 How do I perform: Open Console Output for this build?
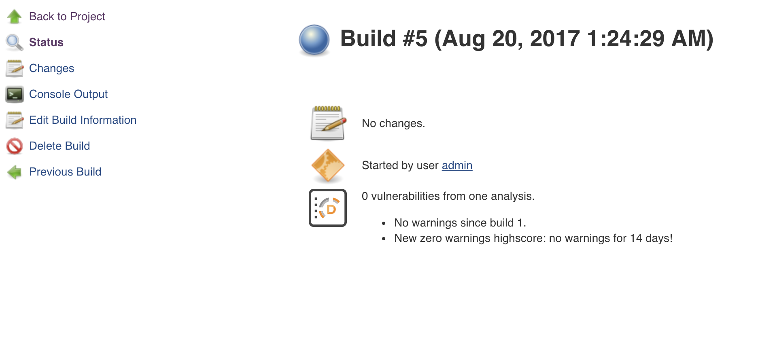point(68,94)
